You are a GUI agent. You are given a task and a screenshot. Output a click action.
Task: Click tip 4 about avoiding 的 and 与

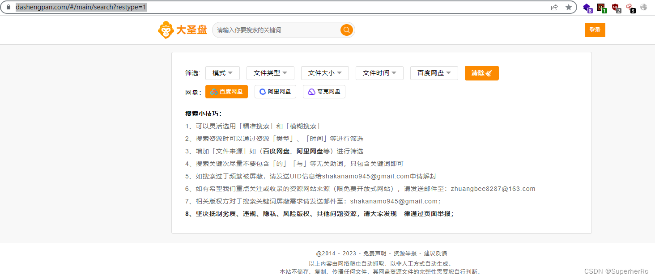294,164
